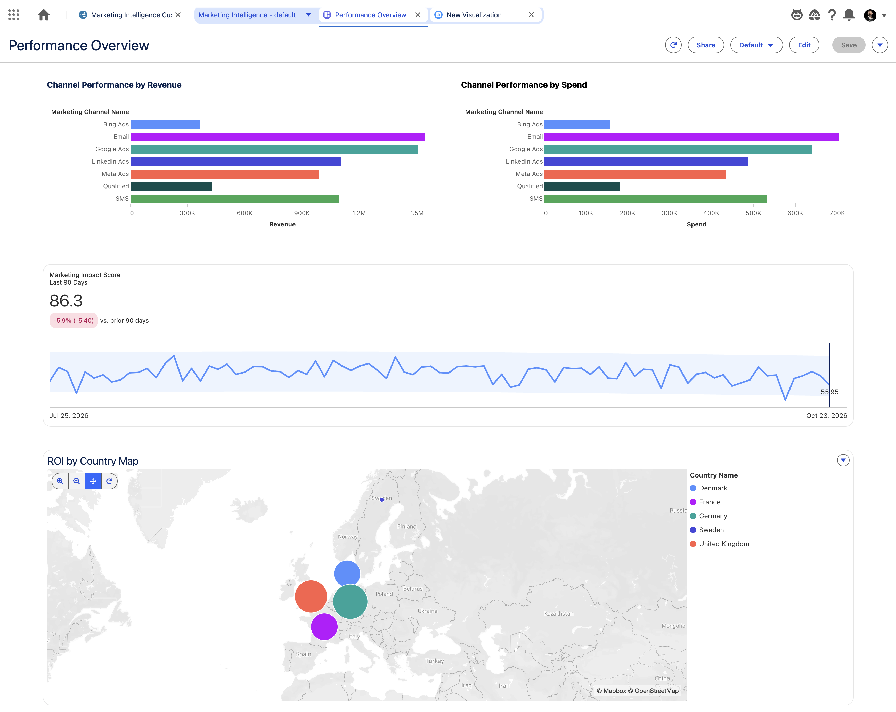The width and height of the screenshot is (896, 712).
Task: Click the SMS bar in the Revenue chart
Action: (235, 199)
